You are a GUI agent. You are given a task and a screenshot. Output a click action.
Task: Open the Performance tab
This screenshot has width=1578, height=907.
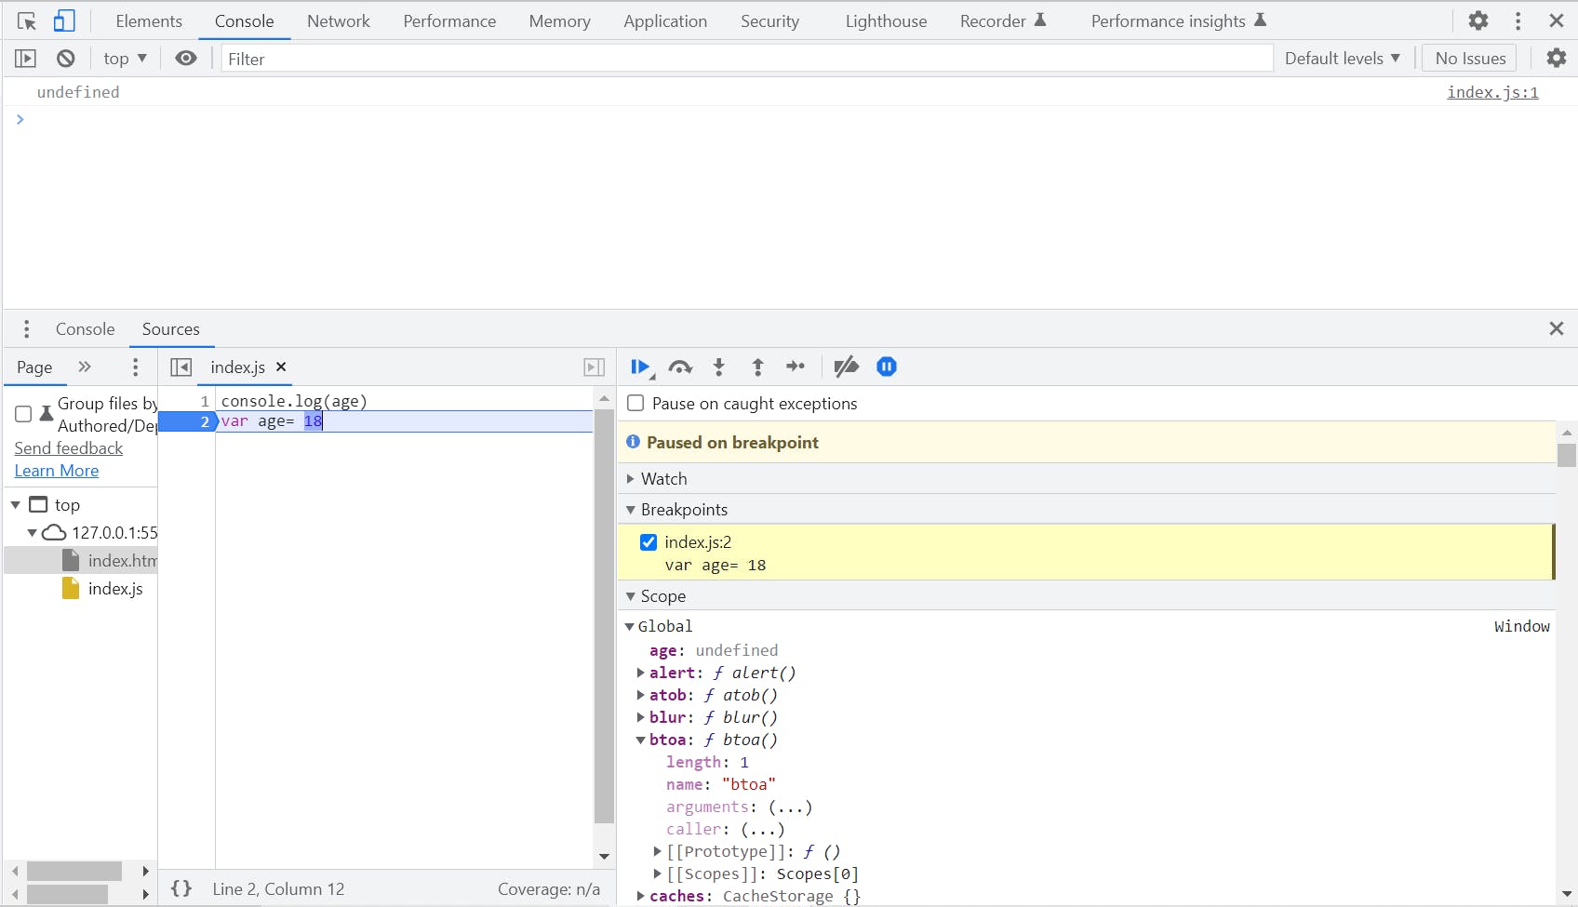tap(449, 20)
